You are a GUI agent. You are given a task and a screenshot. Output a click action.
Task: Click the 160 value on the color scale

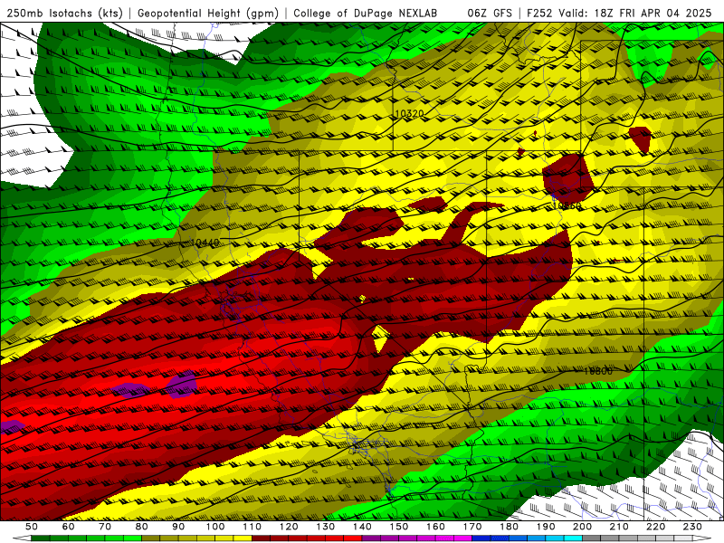coord(435,527)
